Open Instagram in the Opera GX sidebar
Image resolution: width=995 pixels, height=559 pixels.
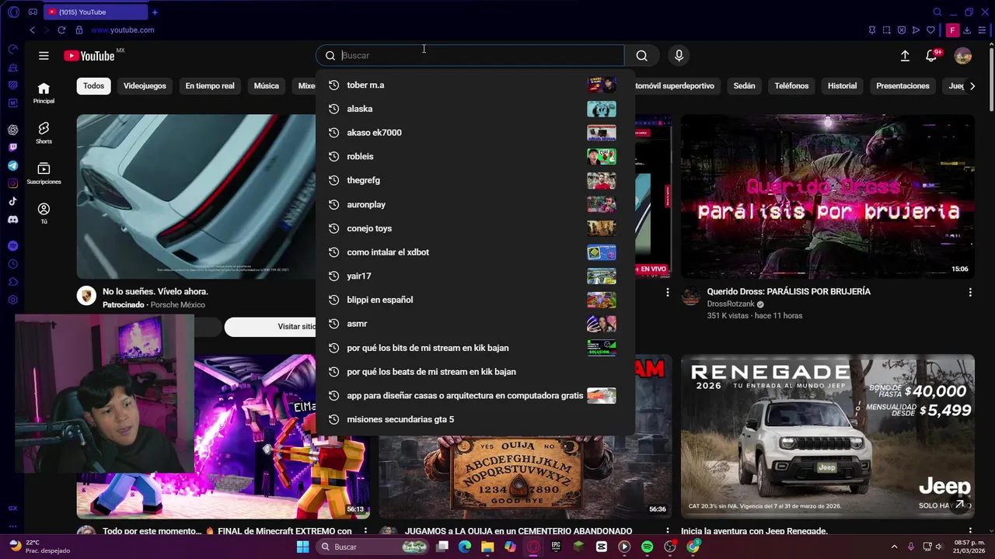click(x=13, y=183)
